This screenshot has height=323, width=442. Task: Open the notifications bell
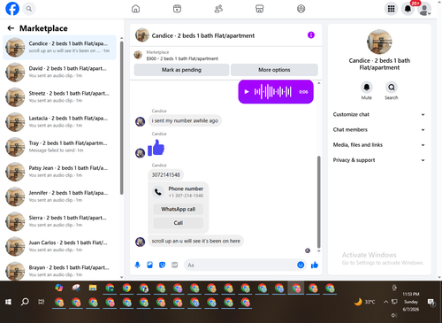point(408,9)
